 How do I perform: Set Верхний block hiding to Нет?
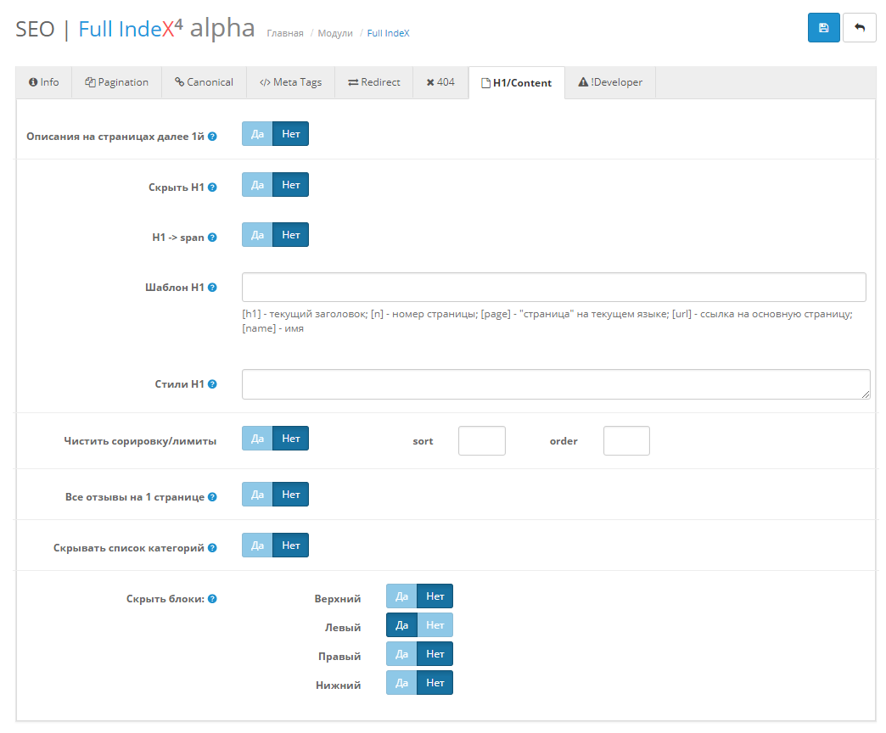click(x=435, y=596)
